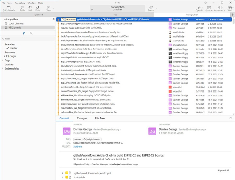The image size is (235, 180).
Task: Select commit 'docs/library: Document the new machine.I2CTarget class'
Action: 144,66
